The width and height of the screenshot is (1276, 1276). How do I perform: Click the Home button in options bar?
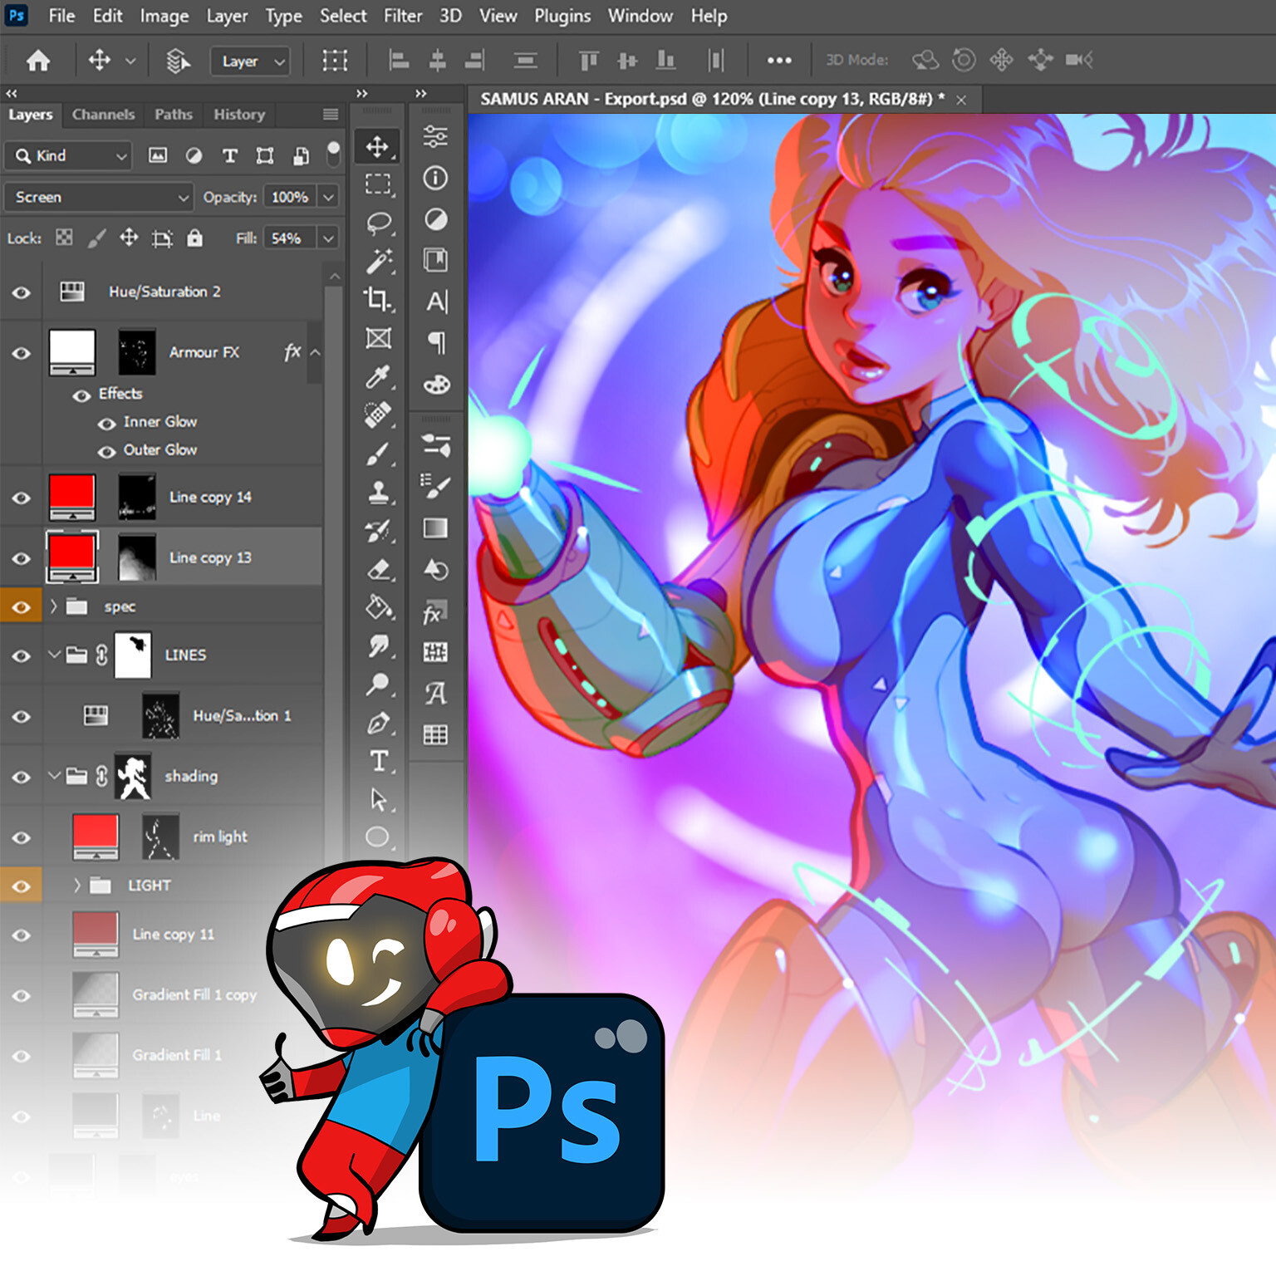coord(38,60)
